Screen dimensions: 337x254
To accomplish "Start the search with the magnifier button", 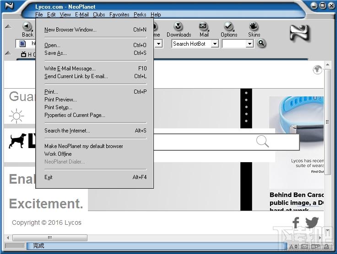I will (261, 44).
